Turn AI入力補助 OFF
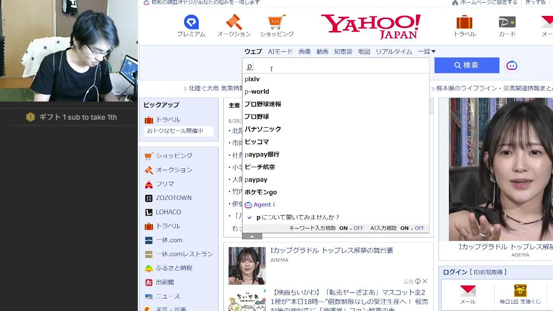 coord(420,228)
